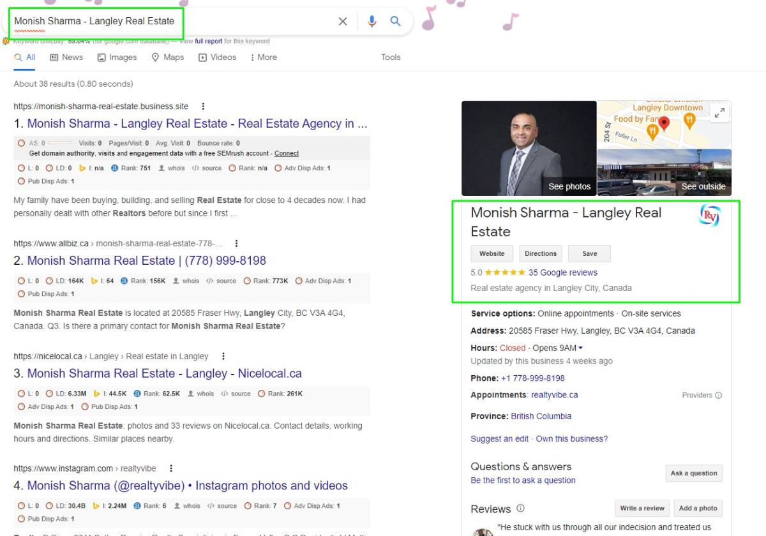
Task: Click the Providers info icon
Action: pos(719,396)
